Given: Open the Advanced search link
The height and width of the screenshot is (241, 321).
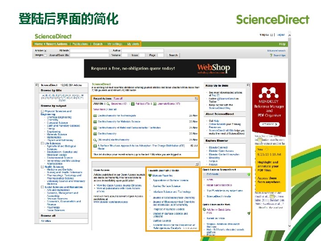Looking at the screenshot, I should coord(276,50).
